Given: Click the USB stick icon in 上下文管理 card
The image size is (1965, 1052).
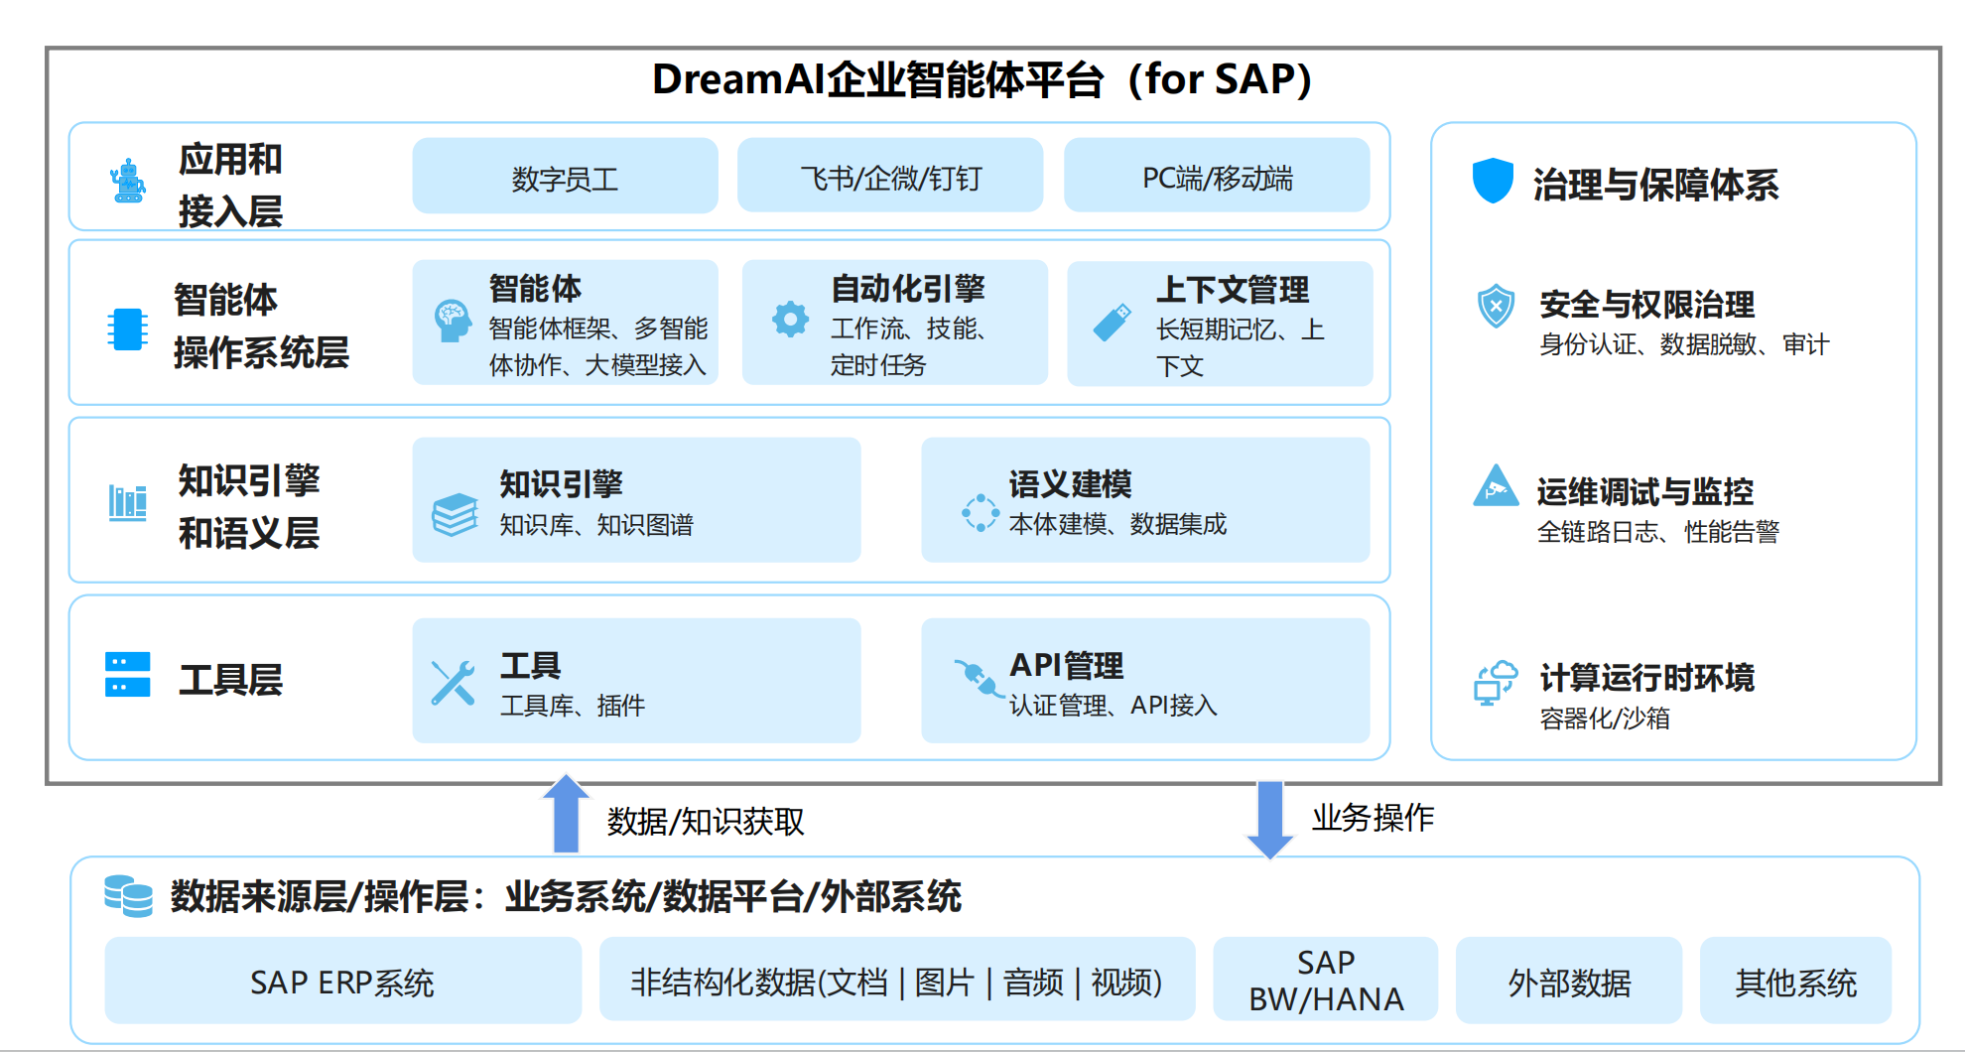Looking at the screenshot, I should point(1112,323).
